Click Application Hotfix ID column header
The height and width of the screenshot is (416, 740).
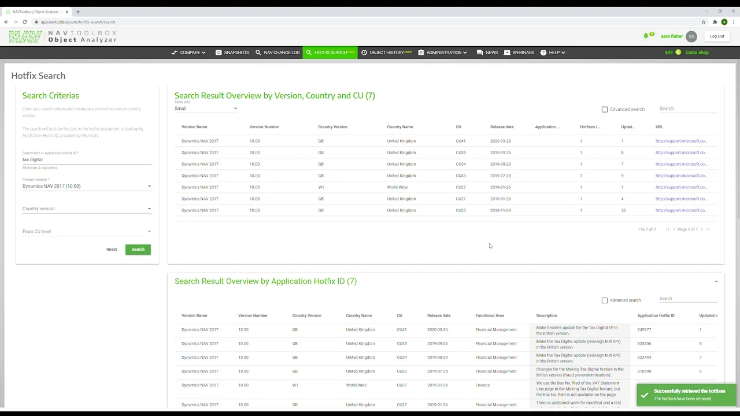(656, 315)
